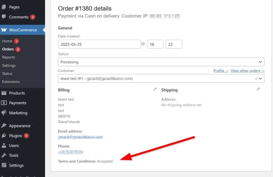The width and height of the screenshot is (273, 177).
Task: Click the Marketing megaphone icon
Action: click(x=4, y=113)
